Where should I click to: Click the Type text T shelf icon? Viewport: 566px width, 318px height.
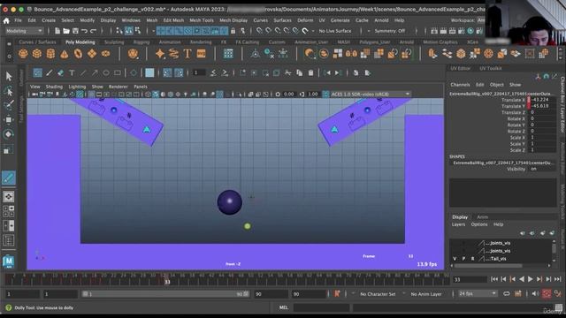(187, 54)
